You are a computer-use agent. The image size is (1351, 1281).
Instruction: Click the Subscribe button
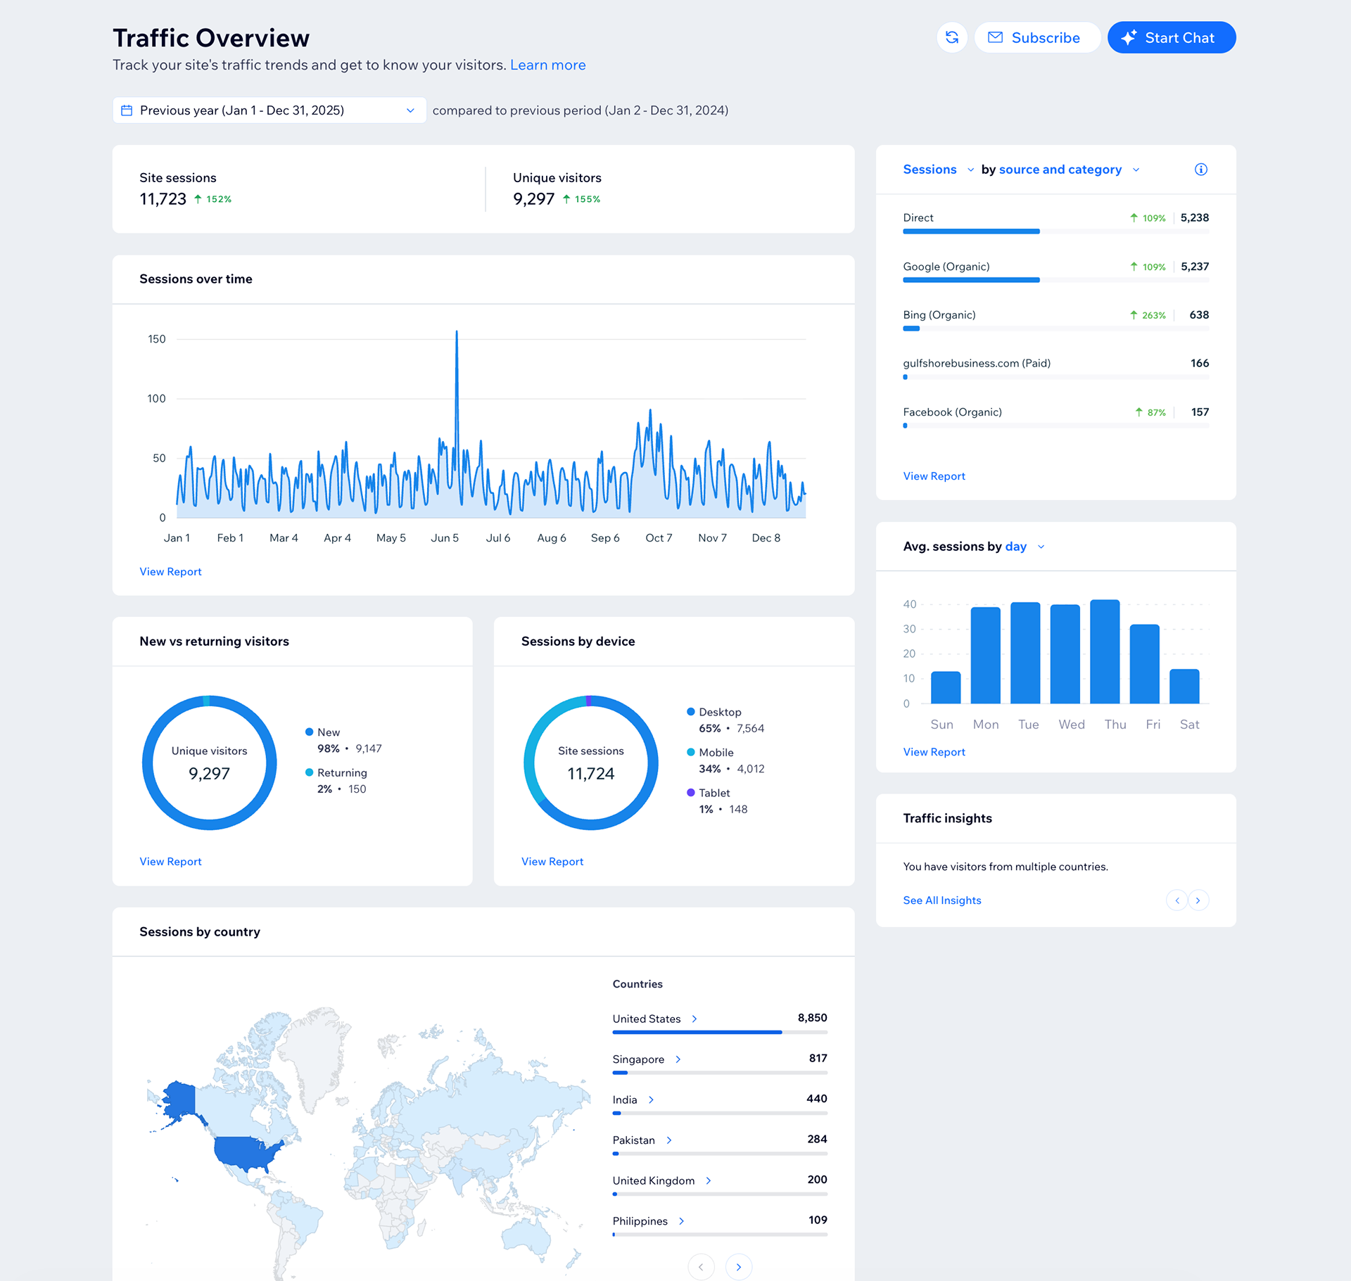point(1036,37)
